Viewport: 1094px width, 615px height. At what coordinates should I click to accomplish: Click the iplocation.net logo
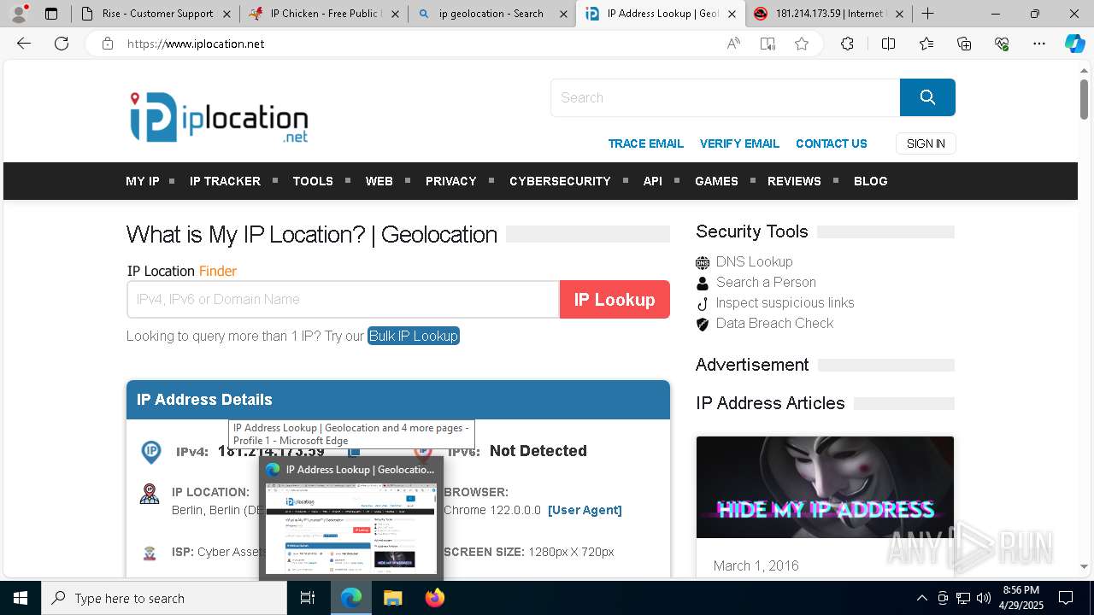pos(219,117)
